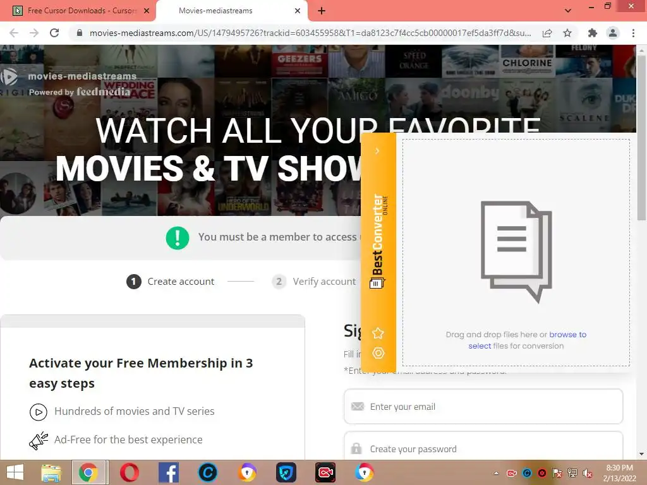Click the green exclamation alert icon
This screenshot has height=485, width=647.
[178, 238]
